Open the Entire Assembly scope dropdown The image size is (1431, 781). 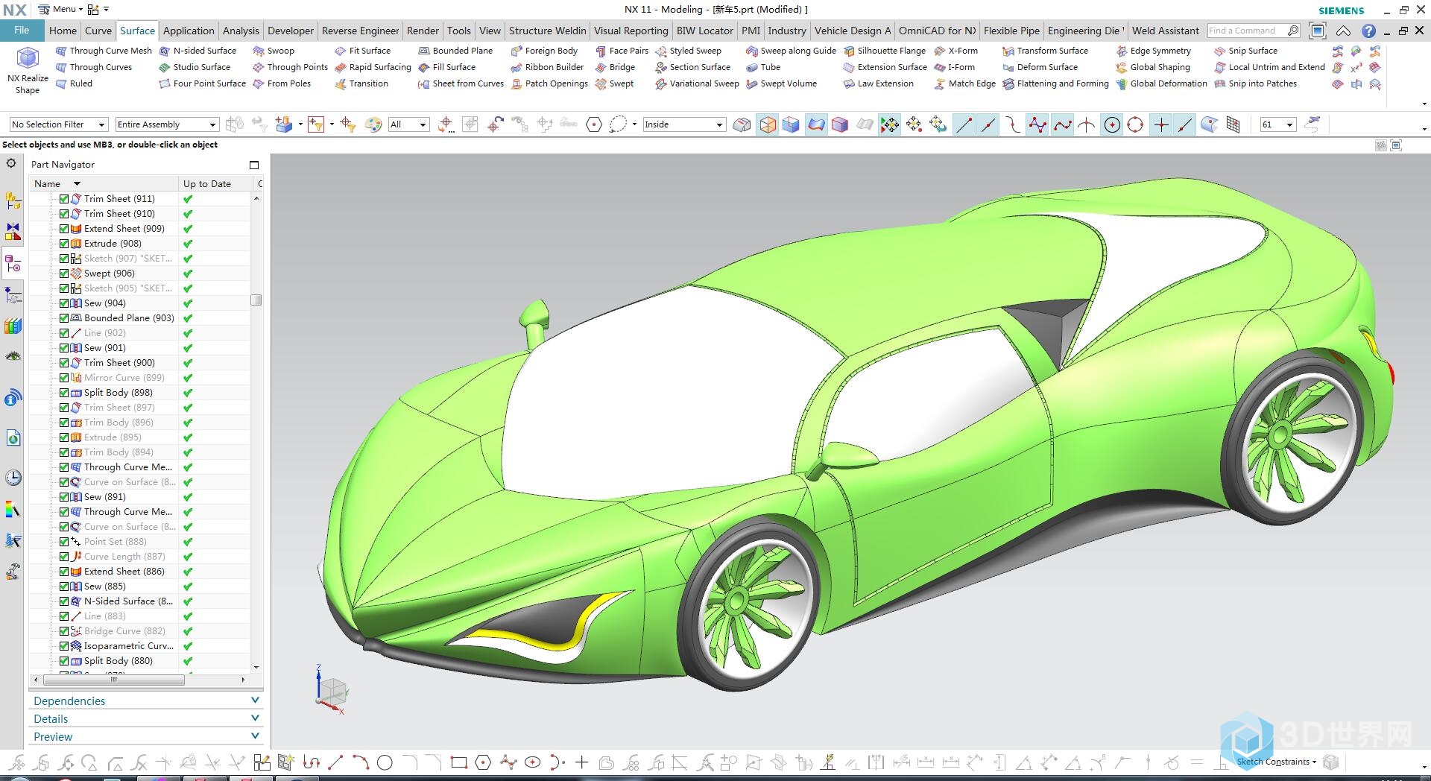[x=167, y=124]
